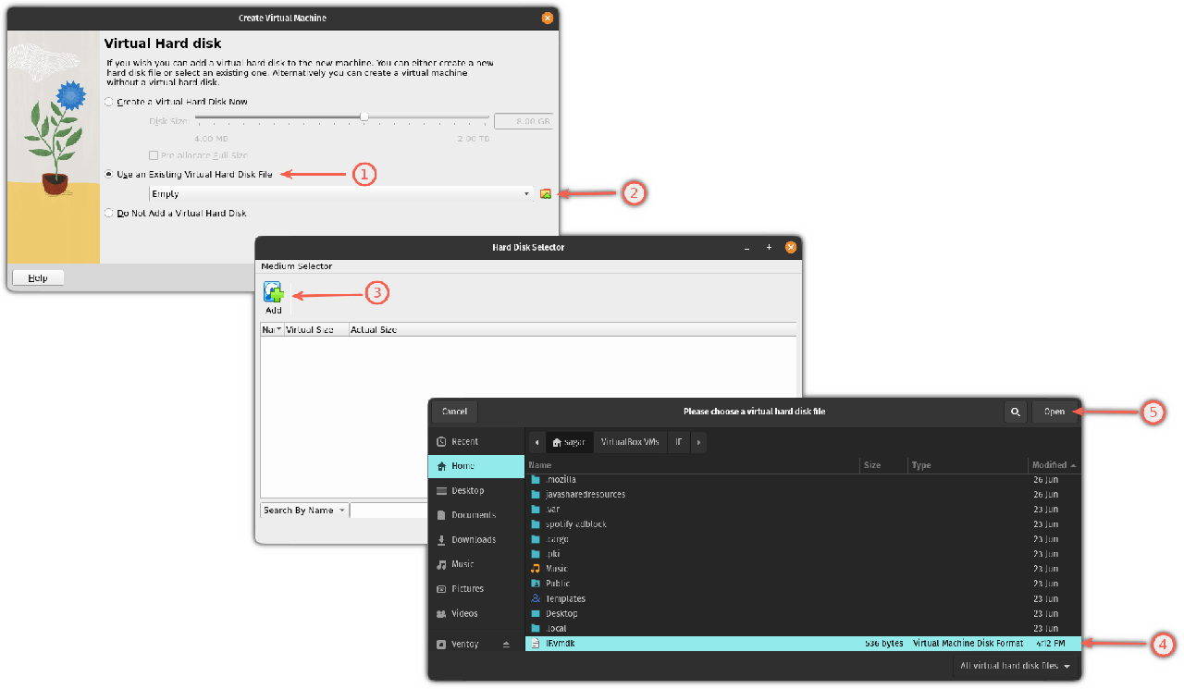Click the VirtualBox VMs path breadcrumb
The image size is (1184, 689).
coord(629,442)
